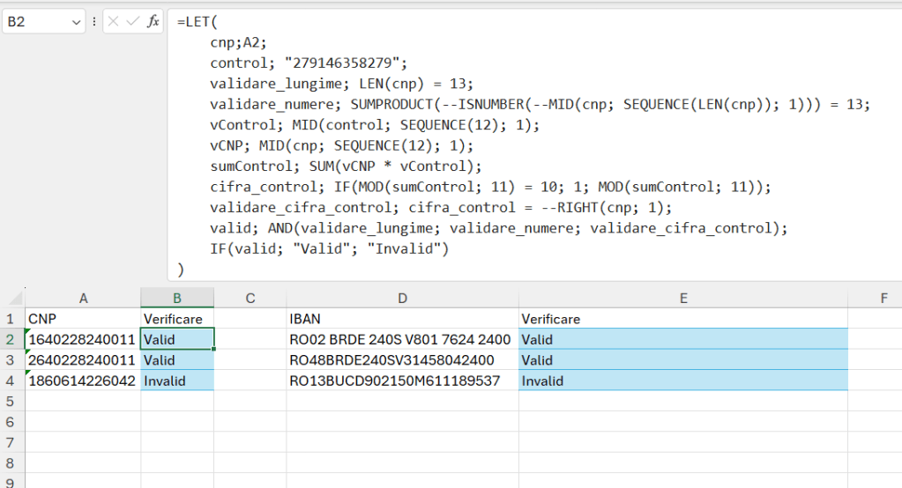This screenshot has height=488, width=902.
Task: Select row 5 header
Action: pyautogui.click(x=11, y=402)
